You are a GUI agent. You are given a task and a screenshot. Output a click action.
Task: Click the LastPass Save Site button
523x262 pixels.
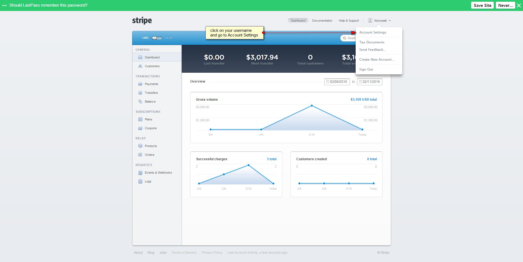483,5
